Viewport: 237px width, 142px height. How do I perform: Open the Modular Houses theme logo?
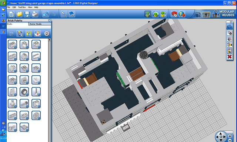[223, 14]
